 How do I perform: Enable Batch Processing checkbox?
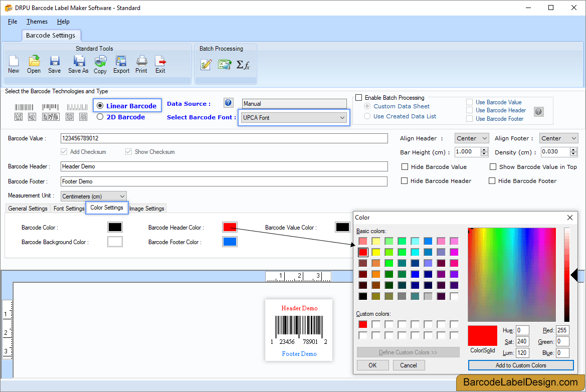click(359, 98)
